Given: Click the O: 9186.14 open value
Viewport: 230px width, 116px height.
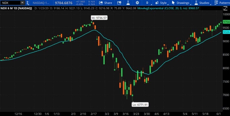Looking at the screenshot, I should pos(57,8).
